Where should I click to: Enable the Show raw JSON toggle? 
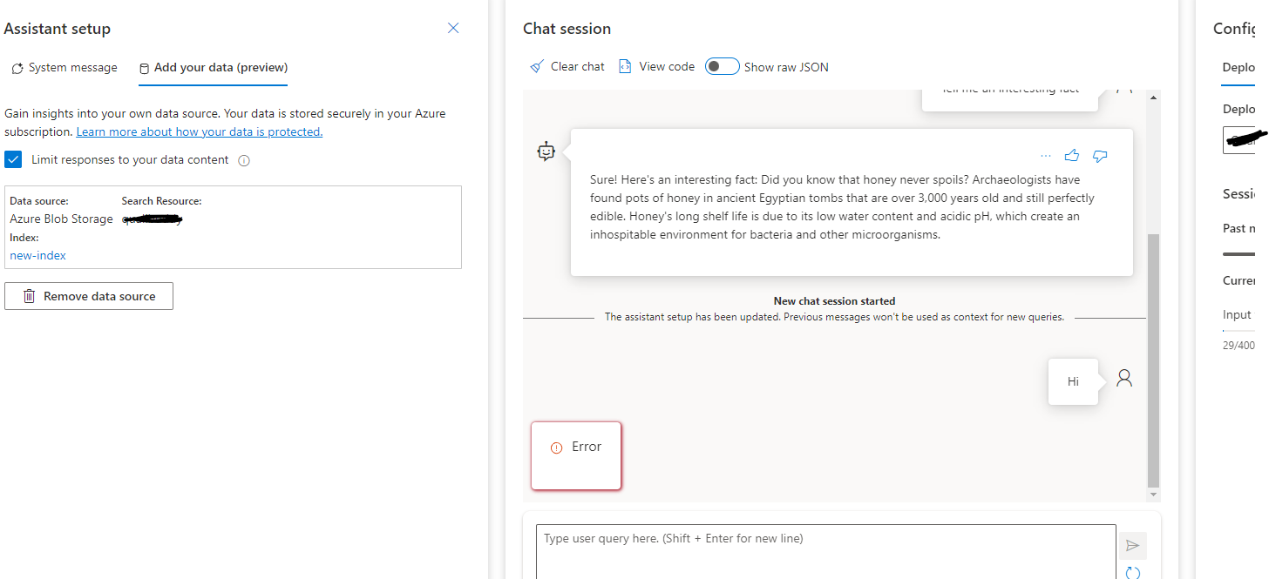(x=722, y=66)
